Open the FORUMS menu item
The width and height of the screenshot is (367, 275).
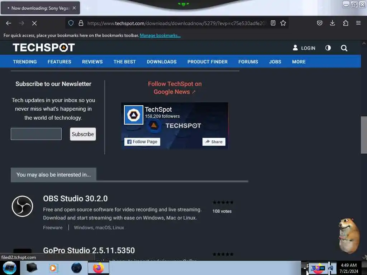coord(248,62)
